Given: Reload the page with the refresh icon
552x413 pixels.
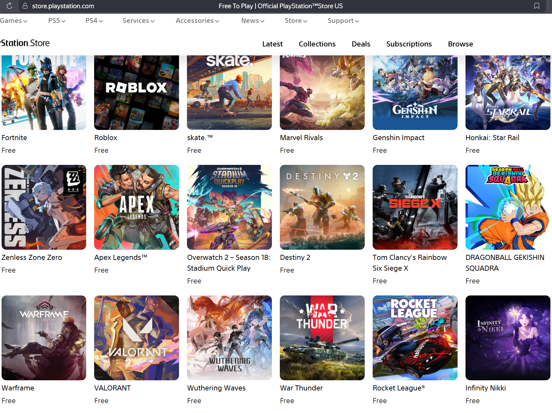Looking at the screenshot, I should [9, 6].
